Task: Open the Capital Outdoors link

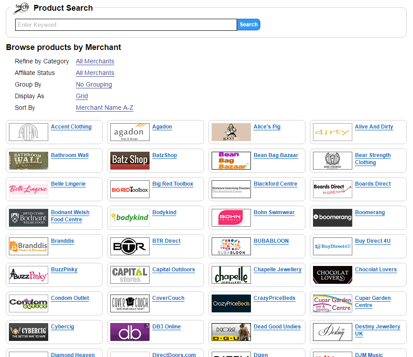Action: tap(174, 270)
